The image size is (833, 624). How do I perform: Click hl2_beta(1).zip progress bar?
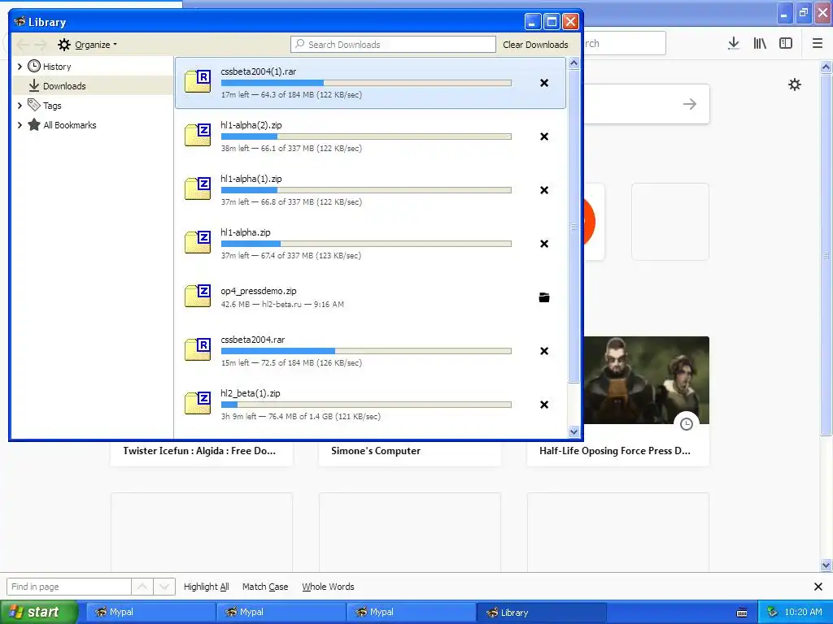coord(366,405)
